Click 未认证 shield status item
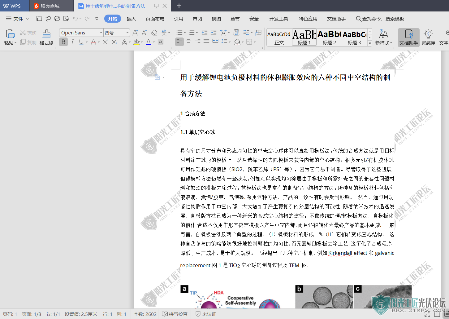This screenshot has width=449, height=319. pyautogui.click(x=206, y=314)
